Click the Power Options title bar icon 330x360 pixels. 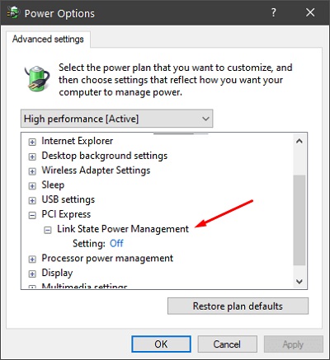click(13, 12)
